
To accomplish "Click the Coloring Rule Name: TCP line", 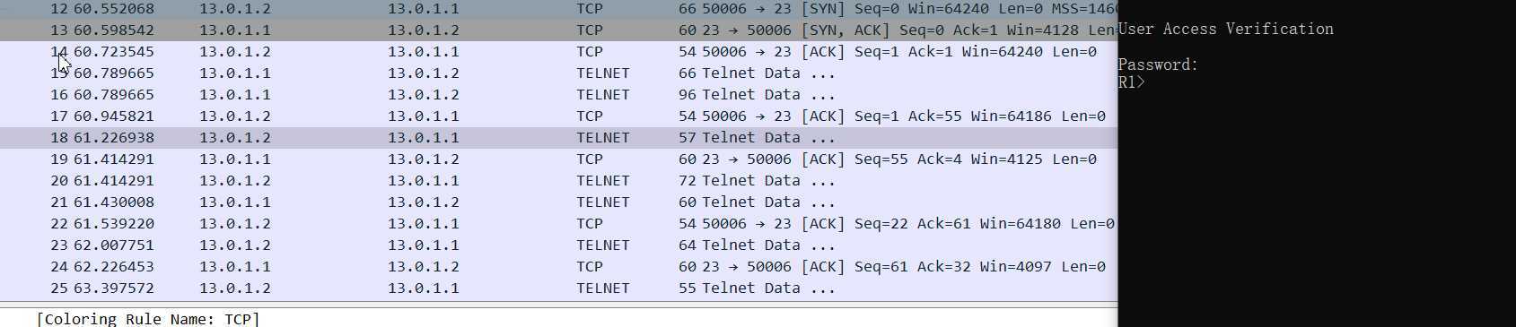I will click(x=148, y=318).
